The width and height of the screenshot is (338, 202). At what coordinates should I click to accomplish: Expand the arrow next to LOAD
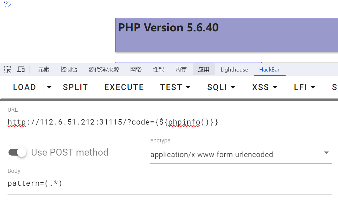tap(49, 87)
